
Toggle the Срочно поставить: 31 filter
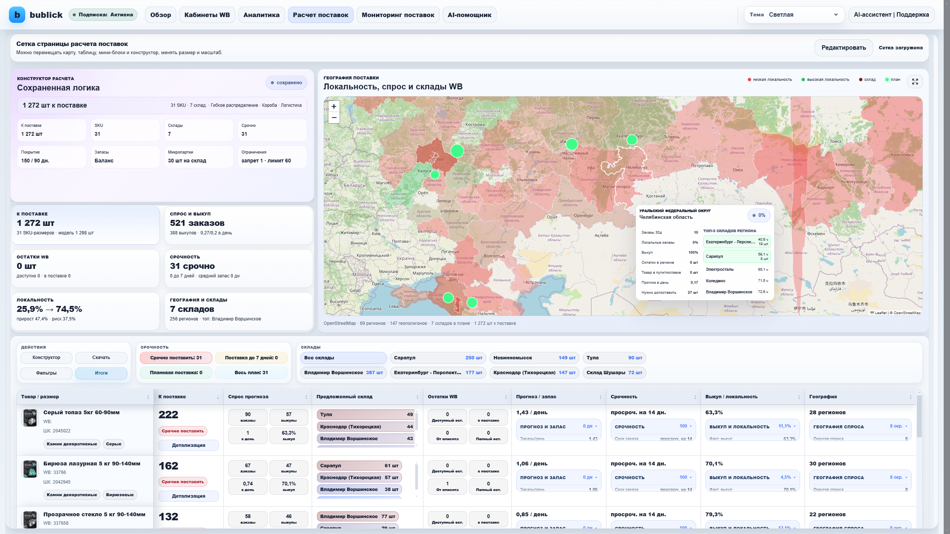[176, 358]
